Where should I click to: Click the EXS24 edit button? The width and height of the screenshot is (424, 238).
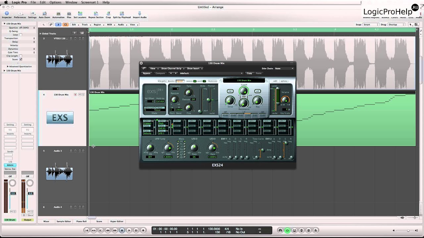275,81
